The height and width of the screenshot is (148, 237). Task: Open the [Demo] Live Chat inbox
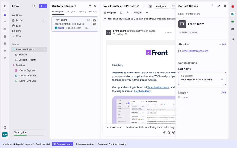coord(29,81)
